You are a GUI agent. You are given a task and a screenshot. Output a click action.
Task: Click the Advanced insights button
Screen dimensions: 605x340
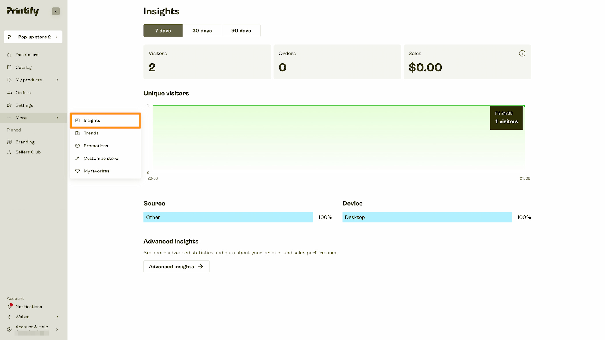[176, 267]
